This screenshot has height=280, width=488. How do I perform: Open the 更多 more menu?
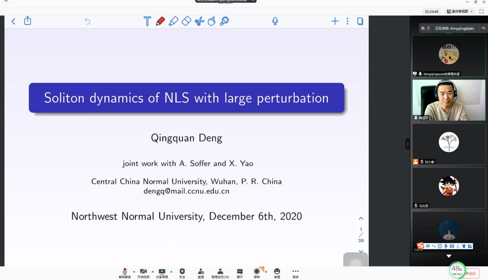click(x=295, y=273)
